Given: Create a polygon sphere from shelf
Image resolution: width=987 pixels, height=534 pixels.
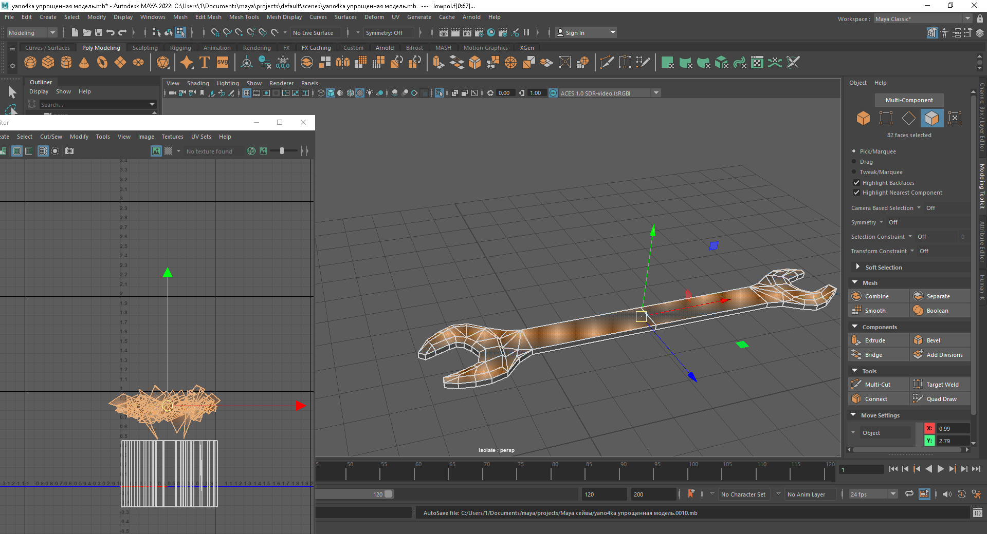Looking at the screenshot, I should (30, 63).
